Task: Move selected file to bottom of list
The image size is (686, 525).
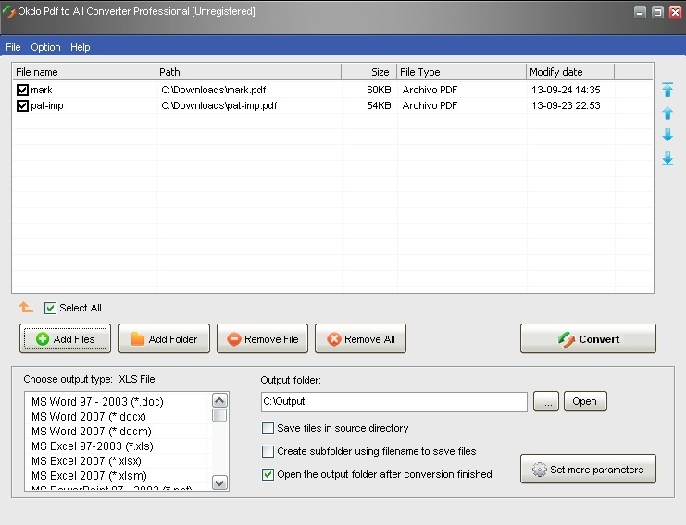Action: tap(667, 158)
